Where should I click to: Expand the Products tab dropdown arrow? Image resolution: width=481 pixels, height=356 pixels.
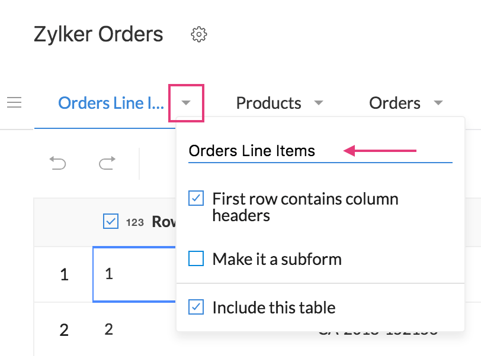point(319,103)
